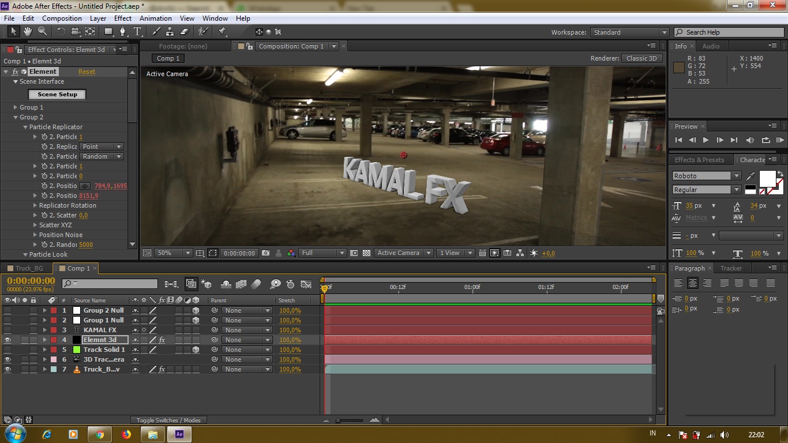788x443 pixels.
Task: Open the Animation menu
Action: click(x=156, y=18)
